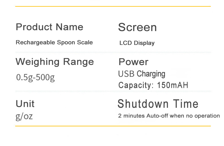The width and height of the screenshot is (224, 146).
Task: Click the top orange horizontal line
Action: point(113,6)
